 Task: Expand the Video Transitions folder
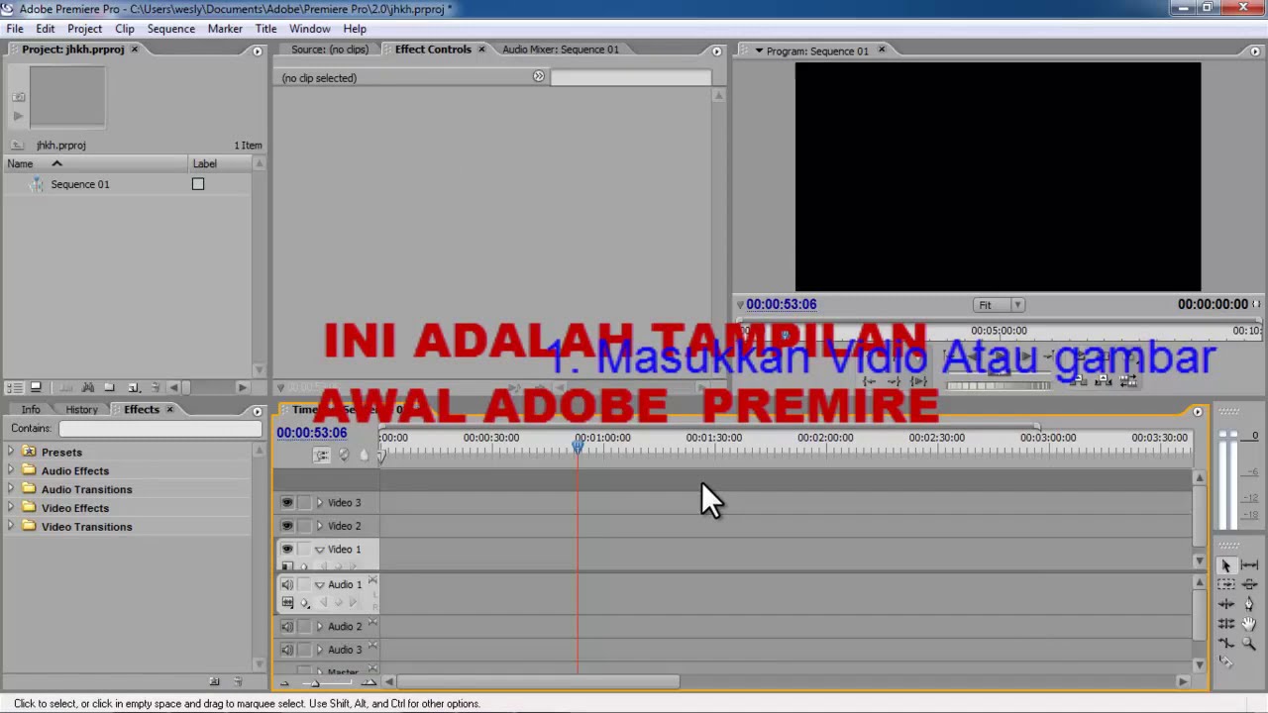(x=11, y=526)
